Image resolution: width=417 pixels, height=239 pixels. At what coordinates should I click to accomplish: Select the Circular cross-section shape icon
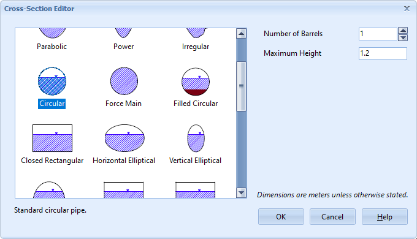coord(52,81)
